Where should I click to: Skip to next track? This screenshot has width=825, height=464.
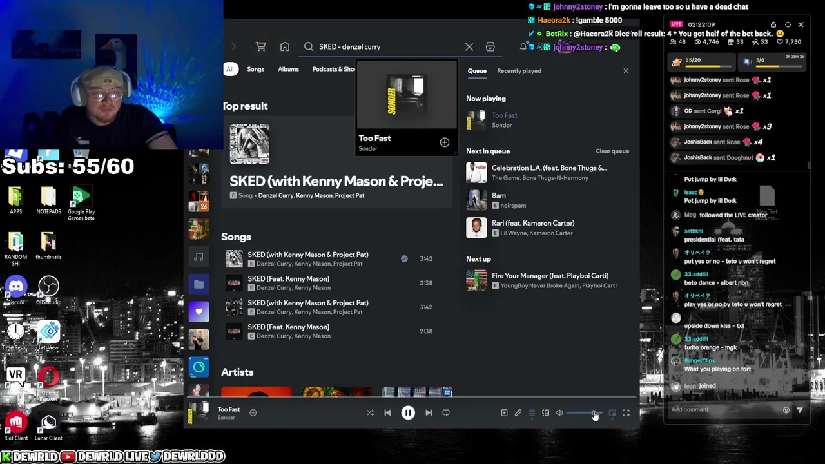429,412
